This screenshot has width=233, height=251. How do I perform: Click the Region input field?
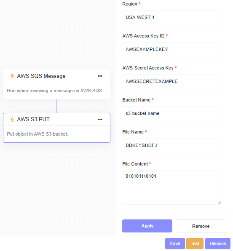point(172,17)
